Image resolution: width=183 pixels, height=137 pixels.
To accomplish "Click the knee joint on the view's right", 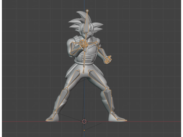I will click(107, 88).
